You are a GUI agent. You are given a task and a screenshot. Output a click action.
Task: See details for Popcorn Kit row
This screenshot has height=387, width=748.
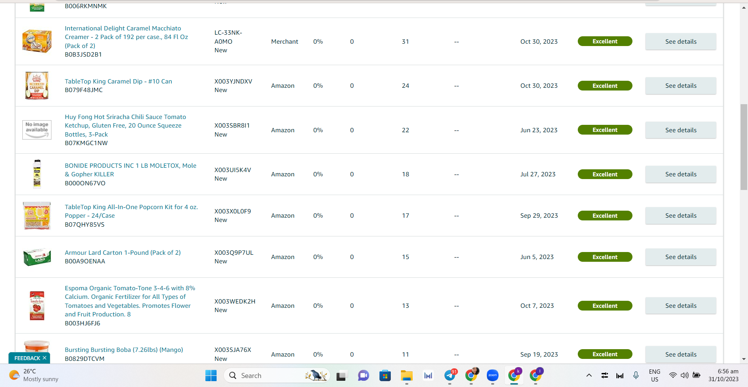point(681,215)
